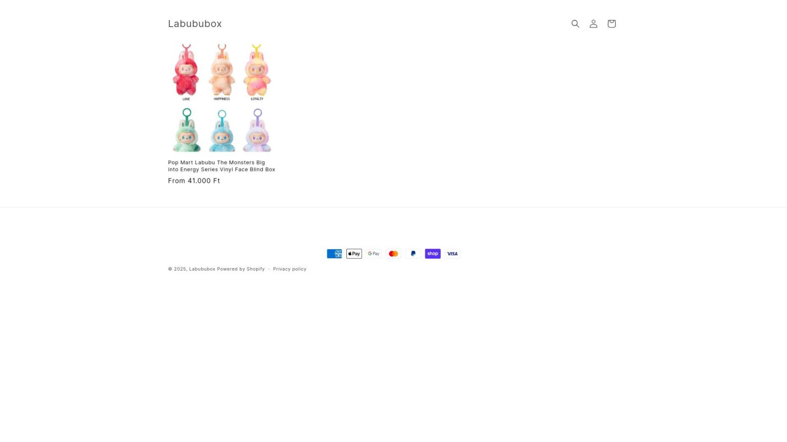The height and width of the screenshot is (442, 787).
Task: Click the PayPal payment icon
Action: [413, 254]
